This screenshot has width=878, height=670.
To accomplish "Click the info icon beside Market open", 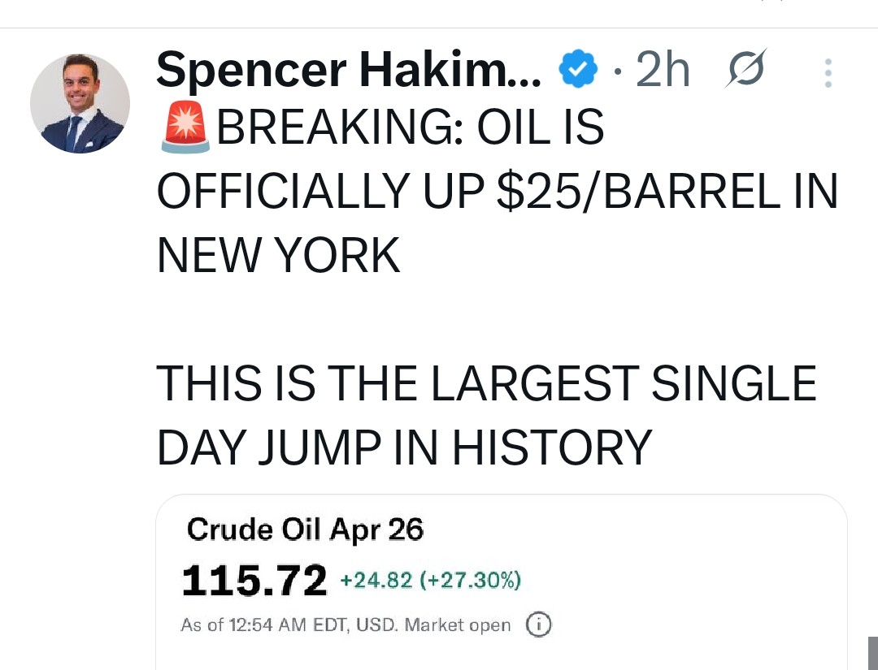I will tap(538, 625).
